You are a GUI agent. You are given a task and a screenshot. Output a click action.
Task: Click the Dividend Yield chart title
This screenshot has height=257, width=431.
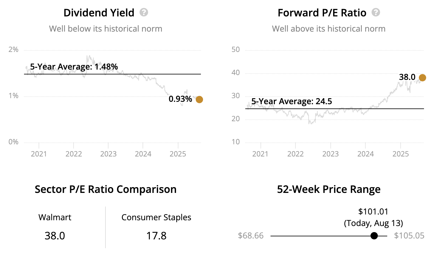click(99, 13)
